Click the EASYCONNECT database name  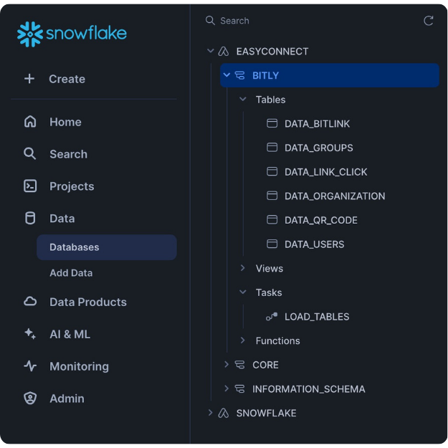click(x=272, y=52)
